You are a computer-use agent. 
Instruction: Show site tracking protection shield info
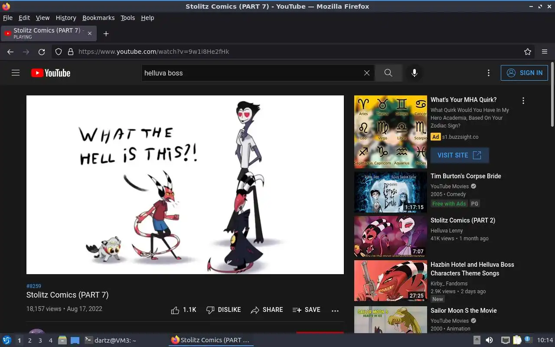pos(59,52)
